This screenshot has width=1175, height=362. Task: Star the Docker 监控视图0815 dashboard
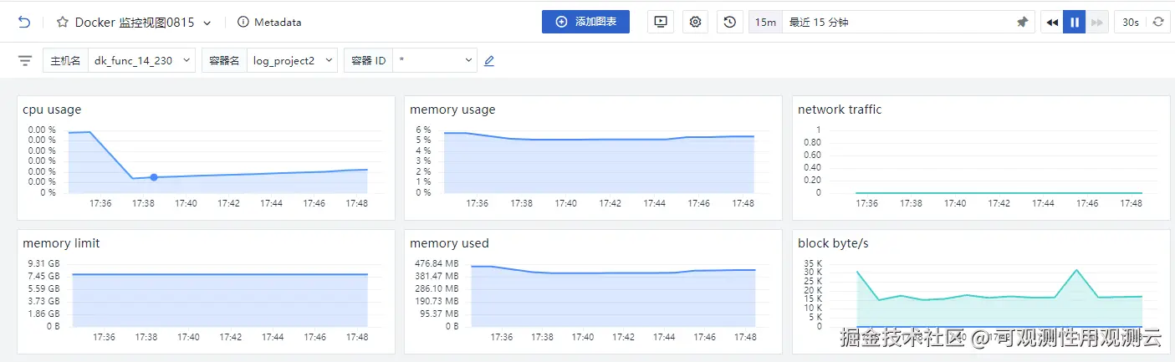coord(63,23)
